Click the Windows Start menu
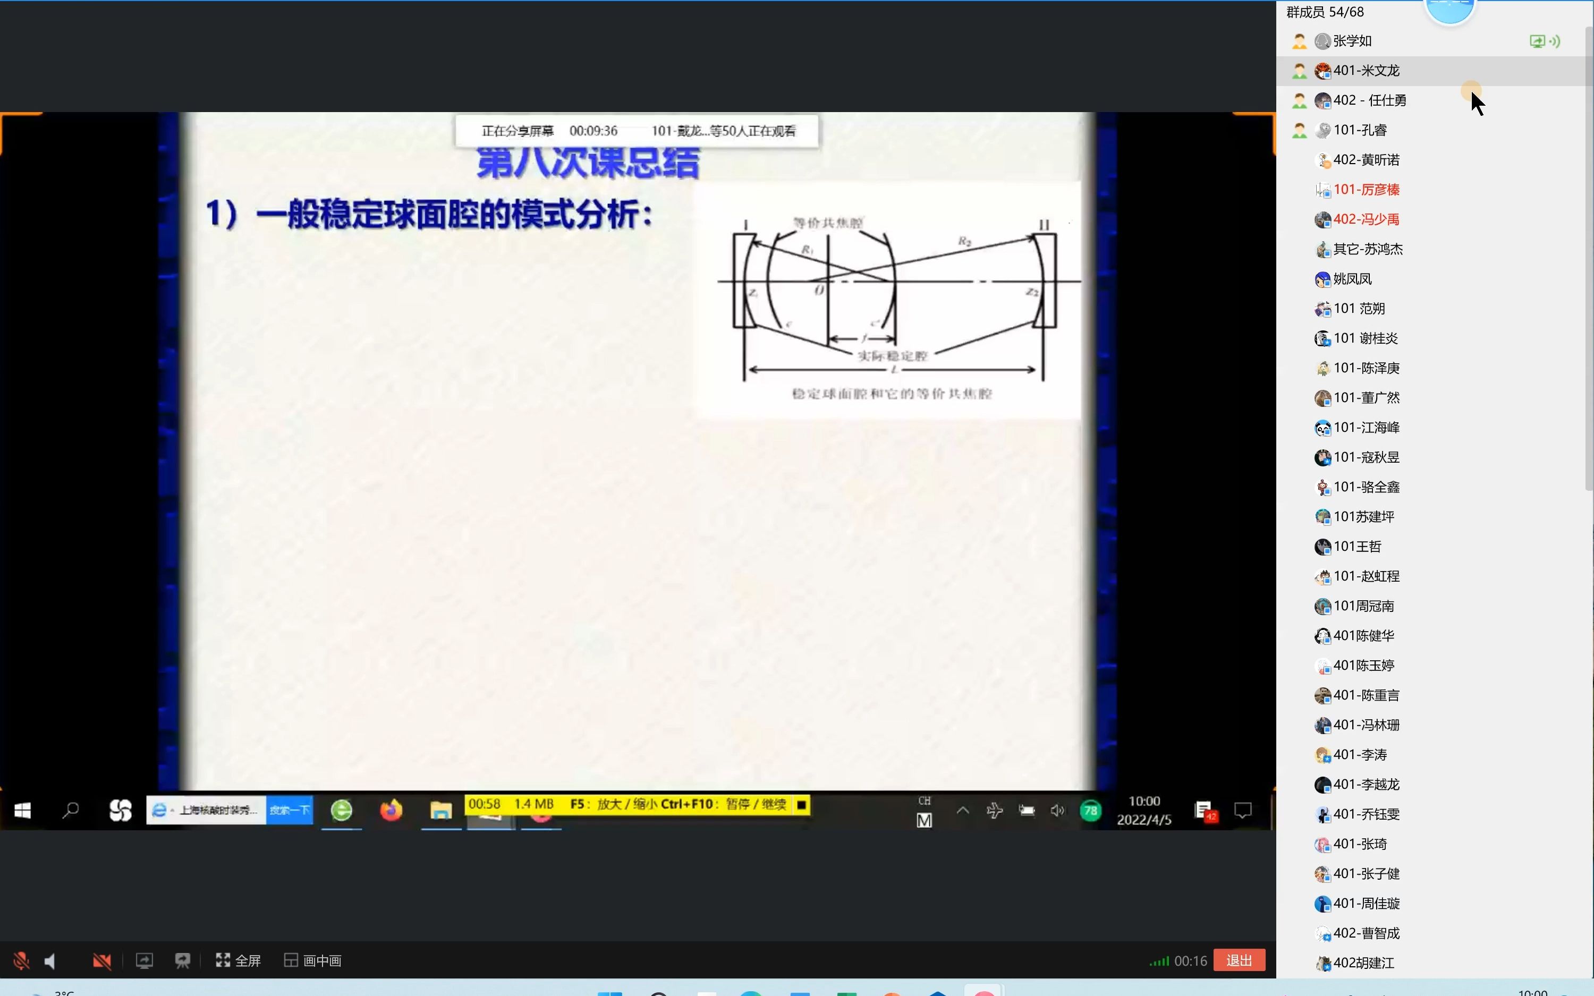The image size is (1594, 996). tap(22, 810)
